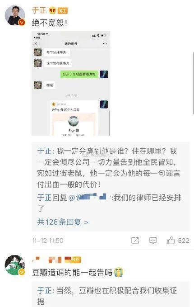Tap the crown membership badge beside 于正
The height and width of the screenshot is (307, 194).
click(52, 10)
